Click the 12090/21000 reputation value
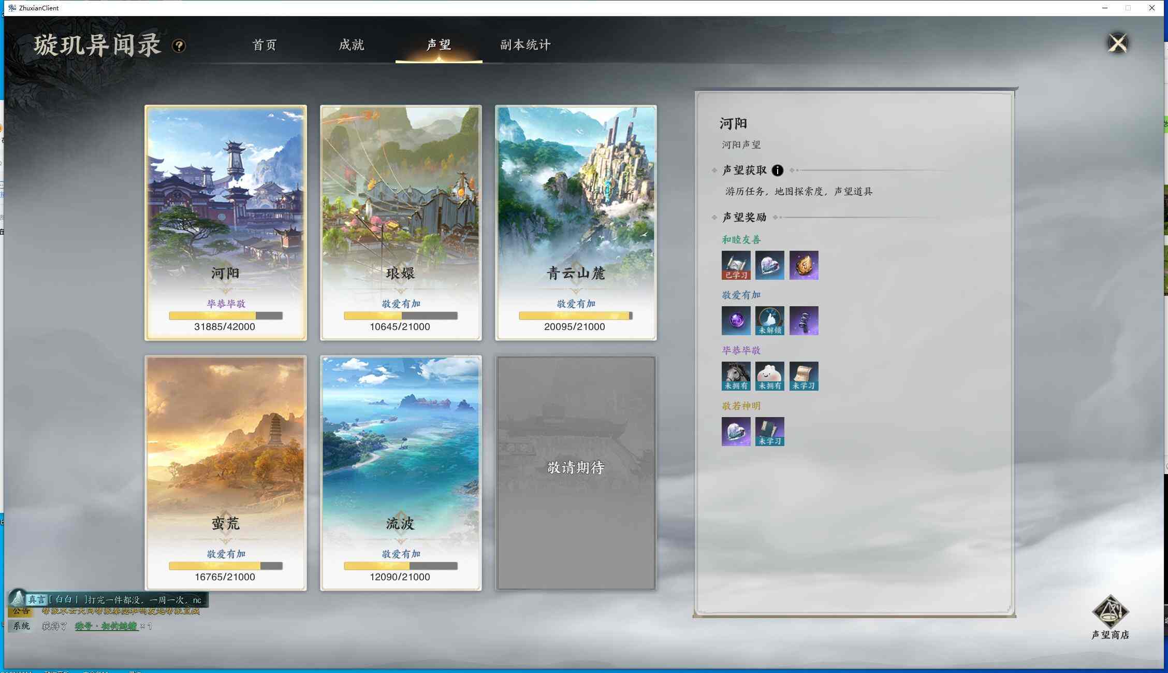The width and height of the screenshot is (1168, 673). 400,577
